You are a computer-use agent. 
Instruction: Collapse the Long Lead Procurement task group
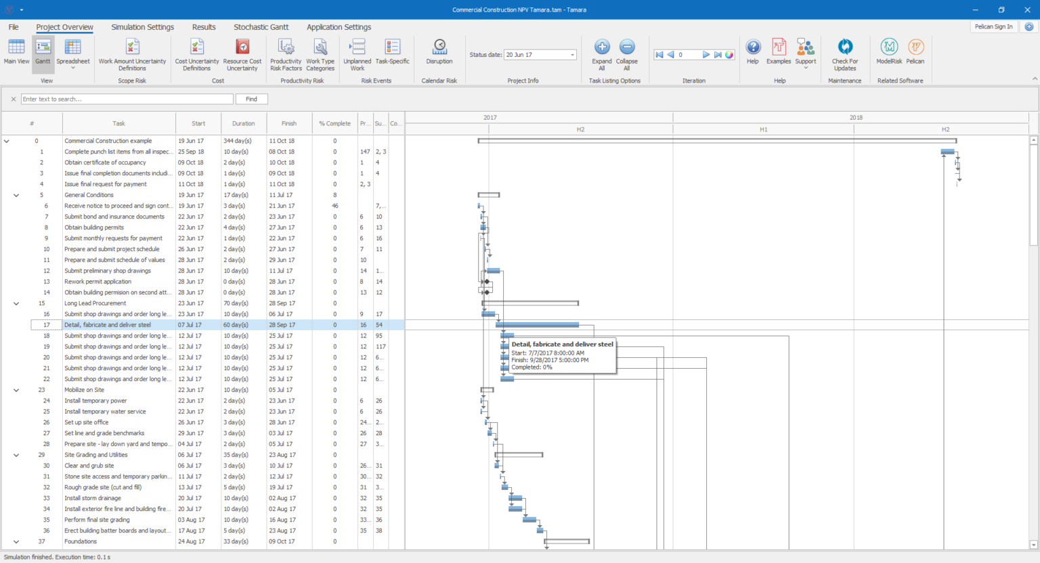click(x=16, y=303)
